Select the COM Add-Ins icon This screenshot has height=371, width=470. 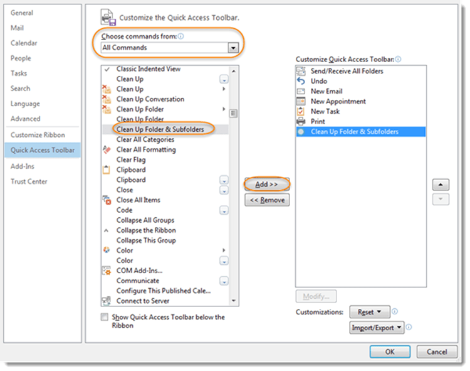(107, 271)
